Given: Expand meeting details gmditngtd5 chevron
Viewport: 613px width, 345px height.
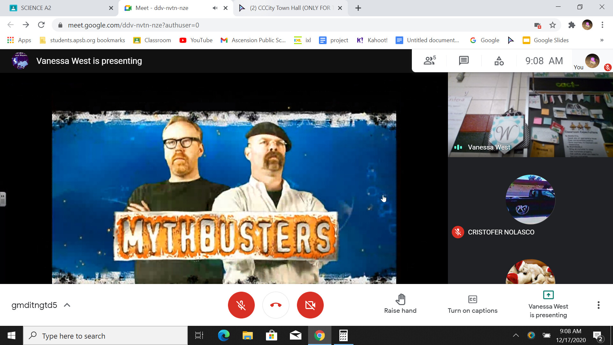Looking at the screenshot, I should pyautogui.click(x=67, y=305).
